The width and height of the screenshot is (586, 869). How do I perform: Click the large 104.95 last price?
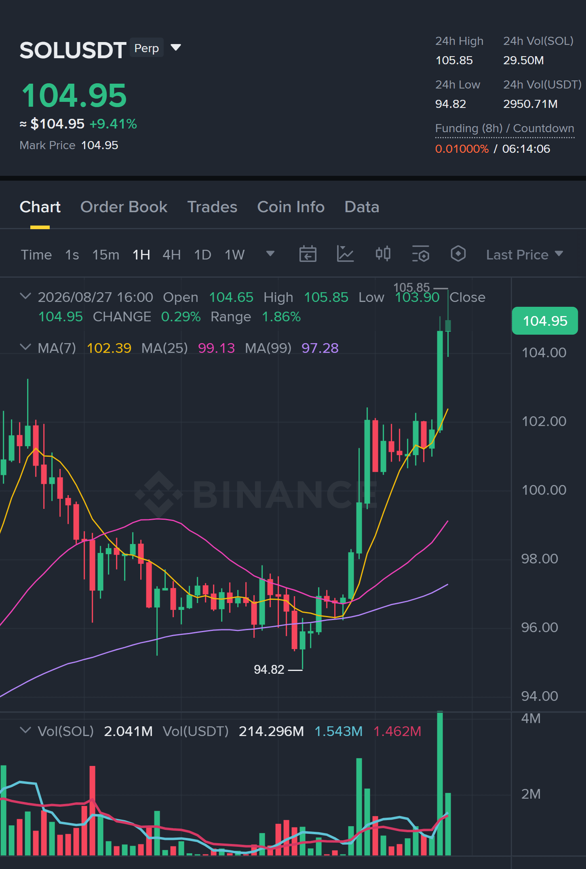click(x=74, y=95)
